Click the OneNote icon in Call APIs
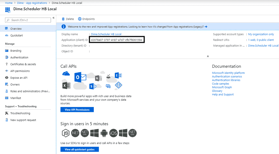Image resolution: width=279 pixels, height=154 pixels. pos(98,78)
